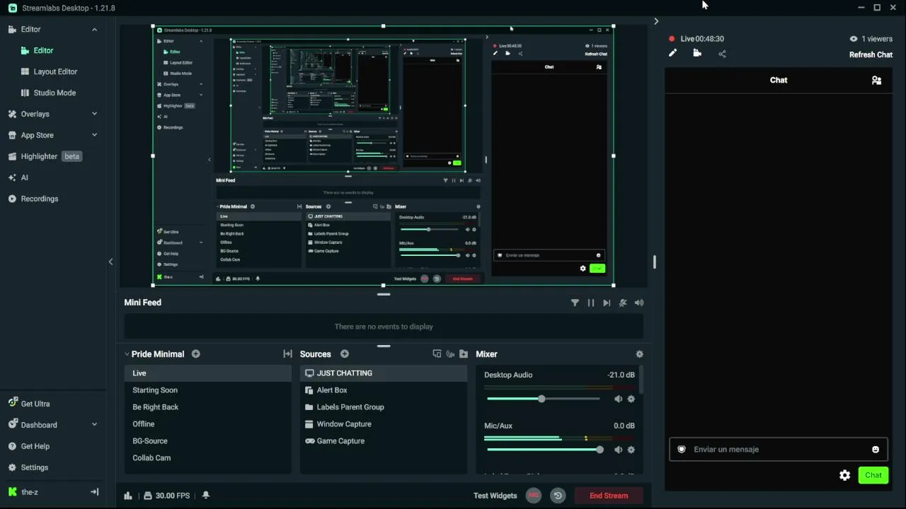Click the Refresh Chat link

871,55
